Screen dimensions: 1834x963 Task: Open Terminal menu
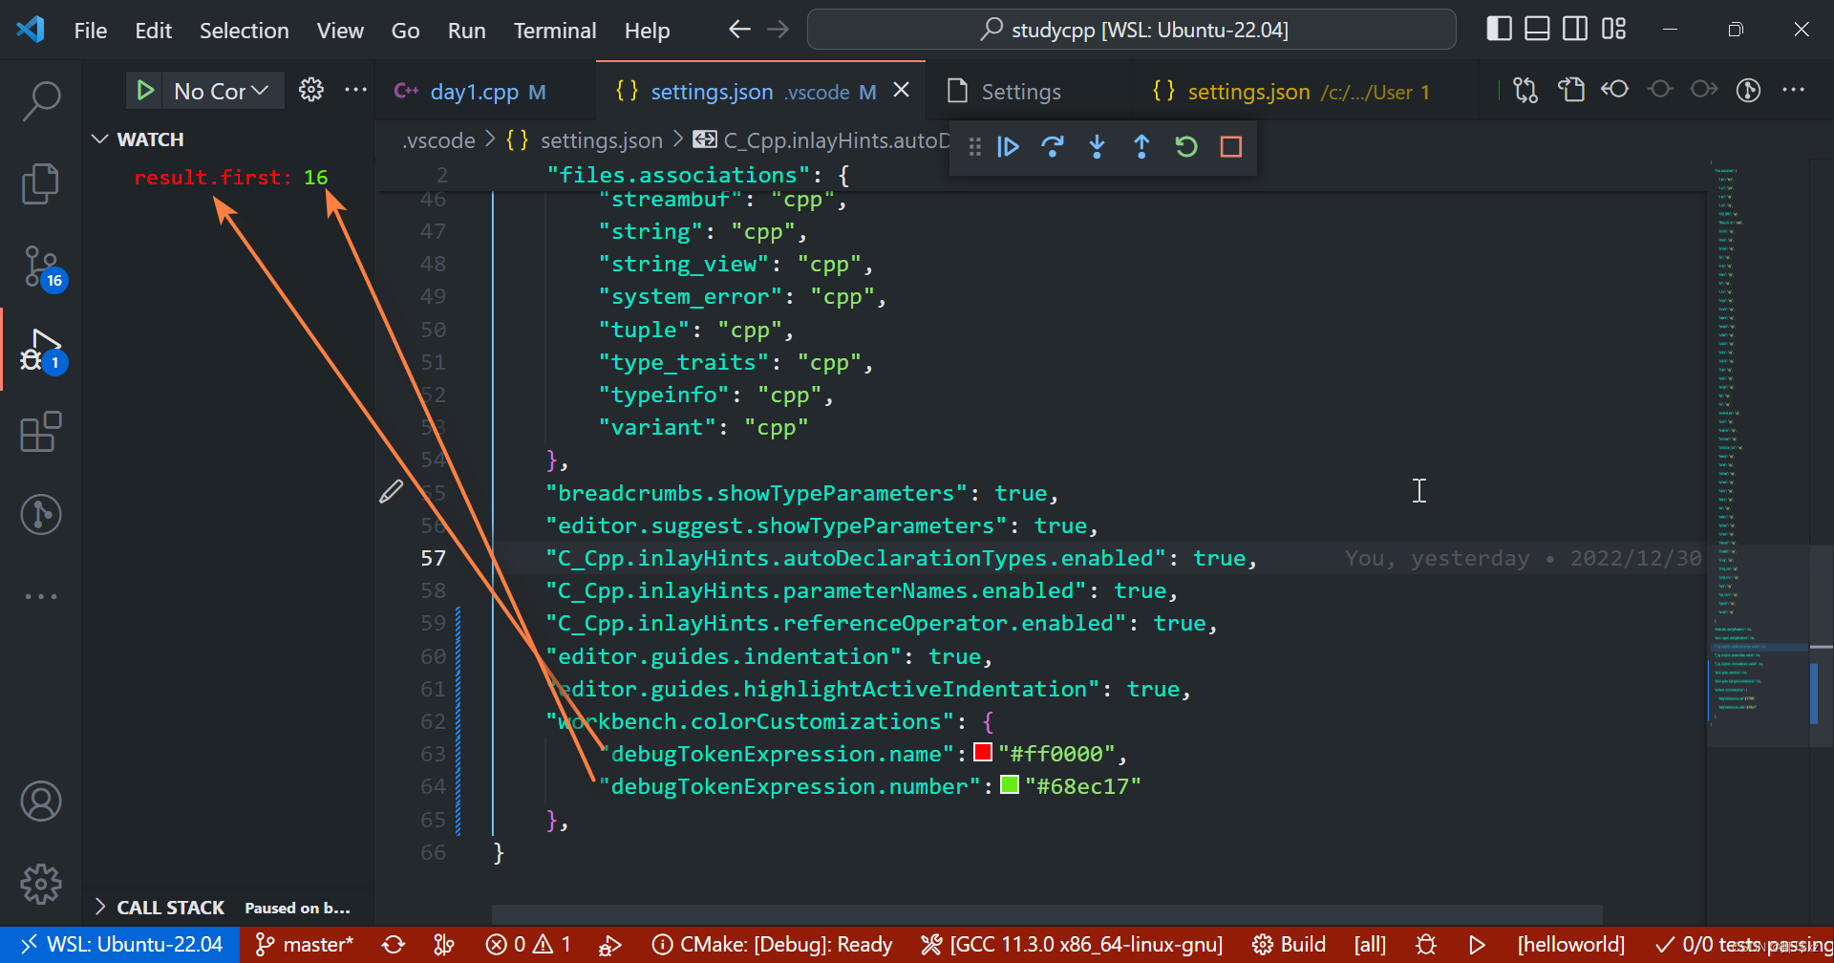point(555,31)
